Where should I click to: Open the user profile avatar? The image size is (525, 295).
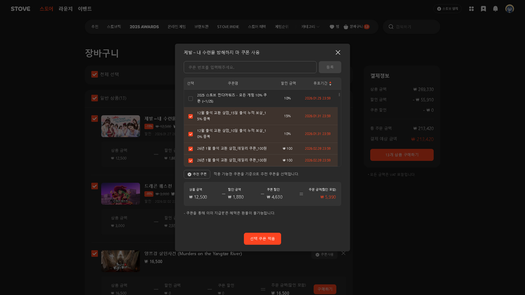tap(510, 9)
